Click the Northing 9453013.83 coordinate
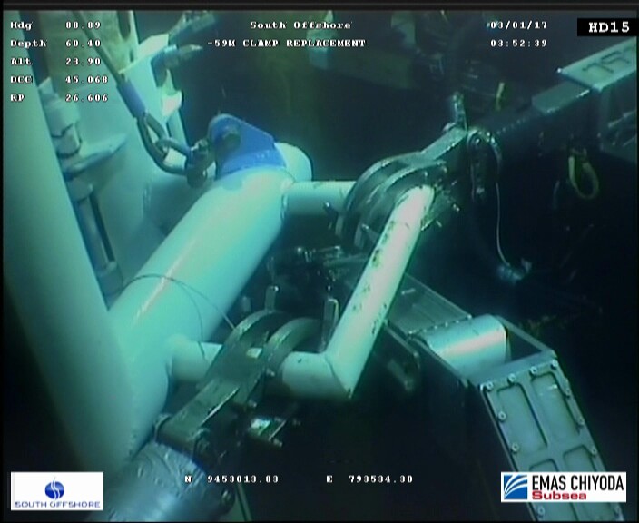The width and height of the screenshot is (639, 523). pyautogui.click(x=242, y=479)
